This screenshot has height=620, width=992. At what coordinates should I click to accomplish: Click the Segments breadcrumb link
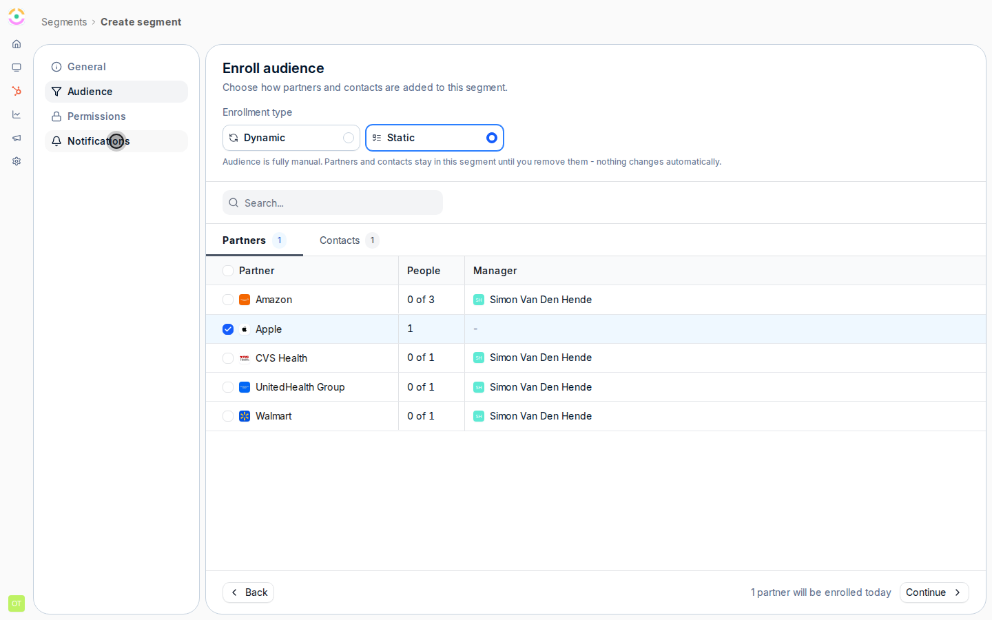64,22
